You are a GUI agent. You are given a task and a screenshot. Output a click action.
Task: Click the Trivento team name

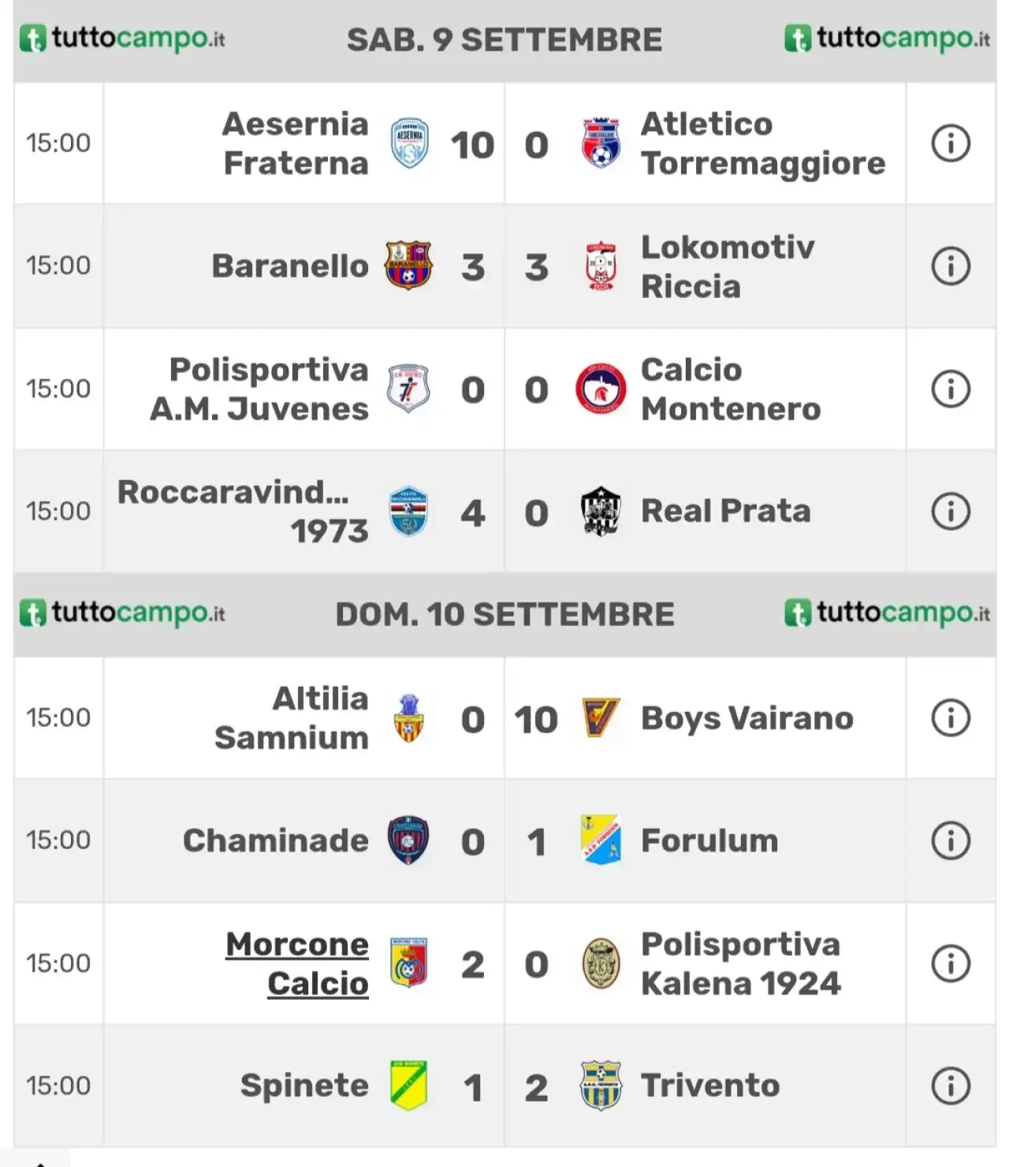[710, 1086]
